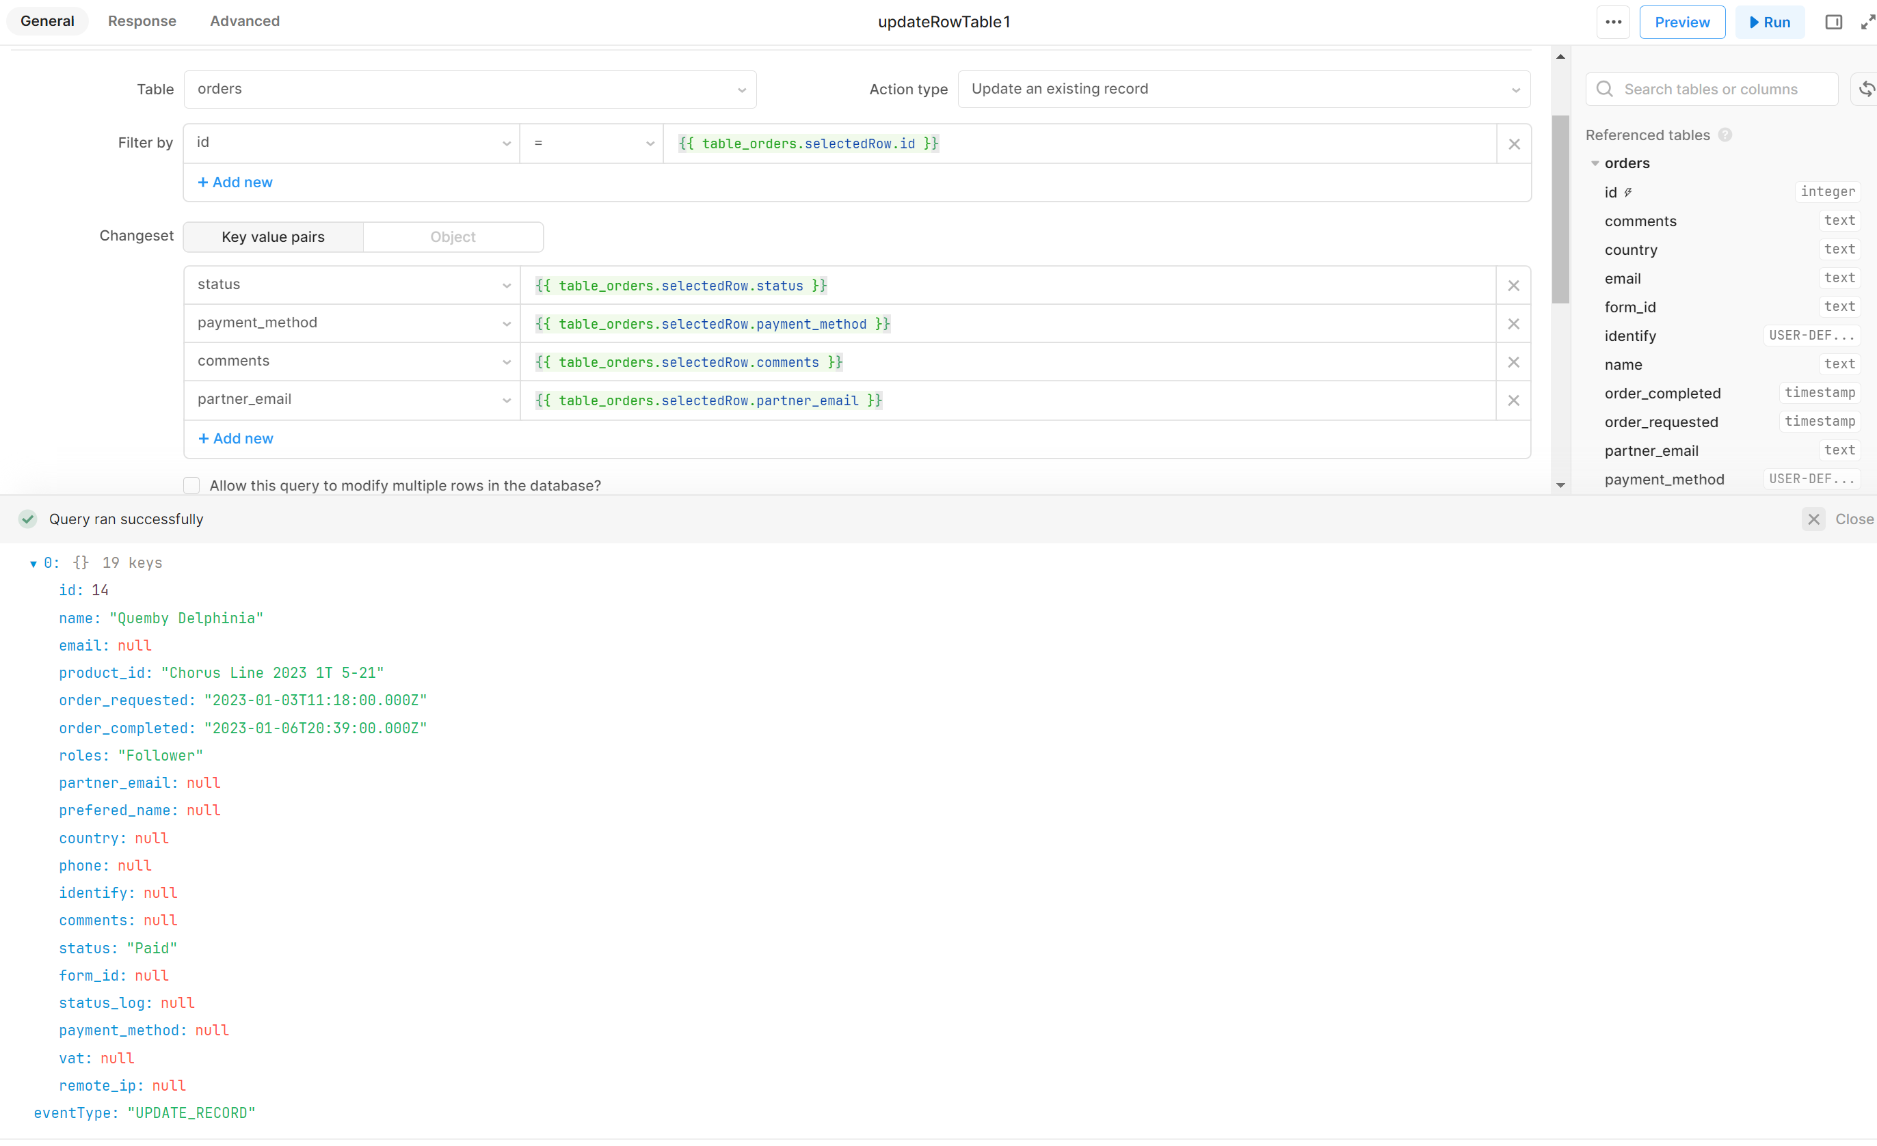
Task: Toggle the Object changeset view
Action: (x=453, y=236)
